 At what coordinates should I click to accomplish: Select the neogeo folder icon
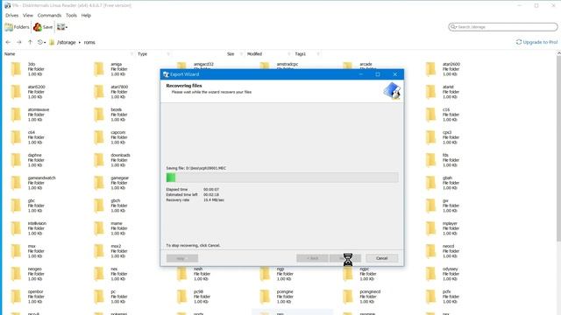[16, 274]
